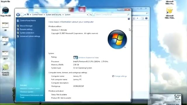The image size is (187, 105).
Task: Open Device Manager from sidebar
Action: [26, 26]
